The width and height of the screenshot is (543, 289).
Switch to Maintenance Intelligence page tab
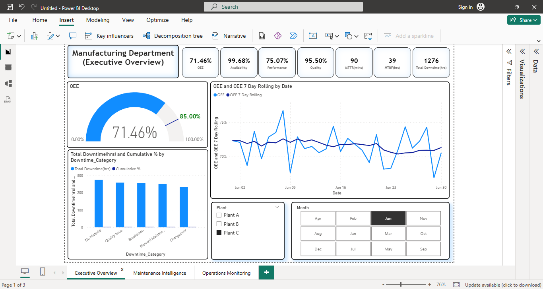click(x=159, y=273)
